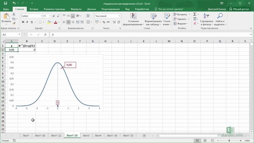Undo the last action in the title bar
254x143 pixels.
[14, 3]
